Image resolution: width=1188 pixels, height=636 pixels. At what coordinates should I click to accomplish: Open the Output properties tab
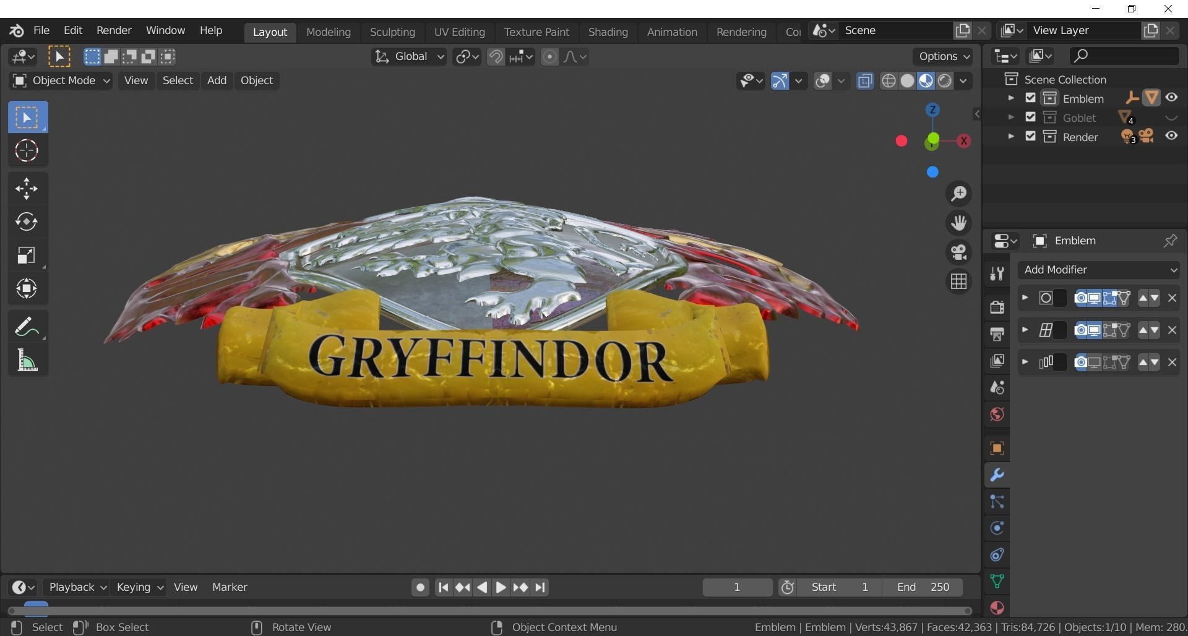(x=996, y=334)
